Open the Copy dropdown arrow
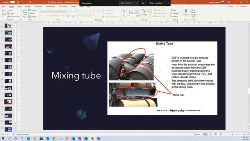The height and width of the screenshot is (141, 250). click(15, 14)
